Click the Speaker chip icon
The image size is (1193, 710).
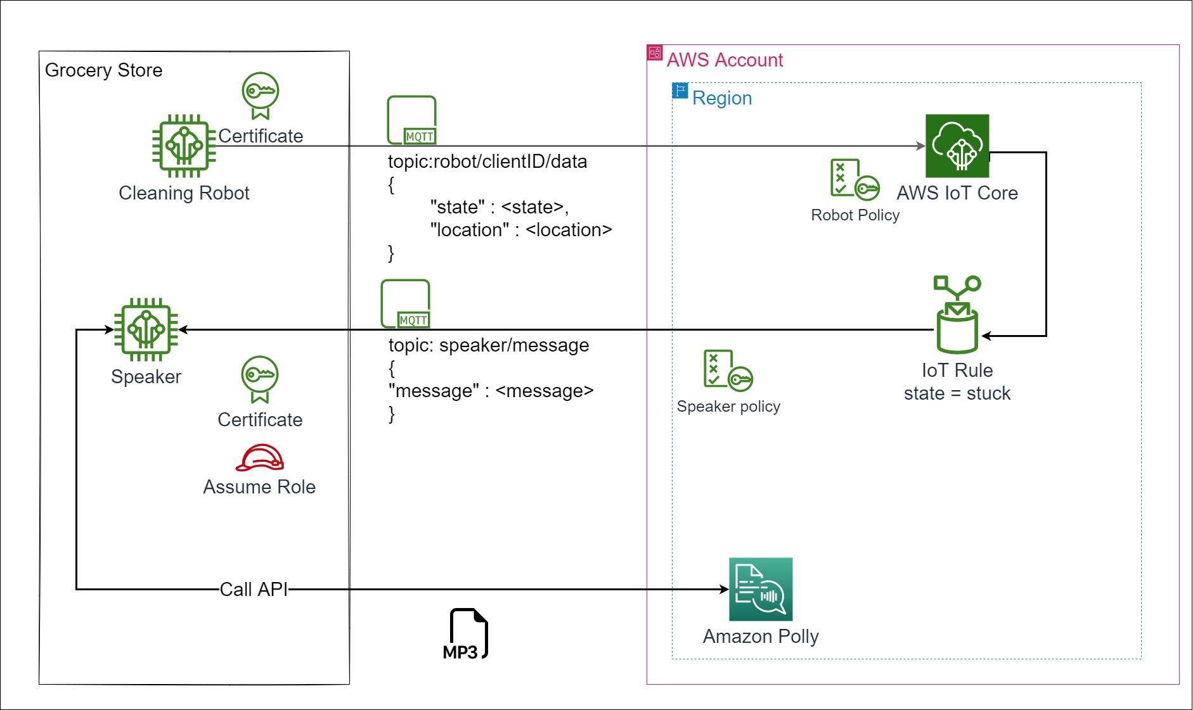coord(146,329)
